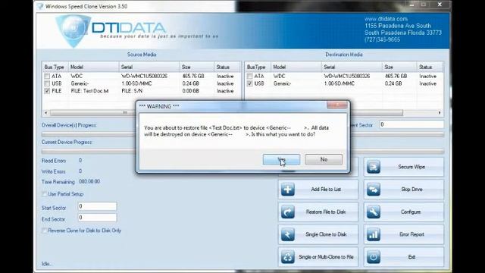The width and height of the screenshot is (485, 273).
Task: Enable Reverse Clone for Disk to Disk Only
Action: (44, 231)
